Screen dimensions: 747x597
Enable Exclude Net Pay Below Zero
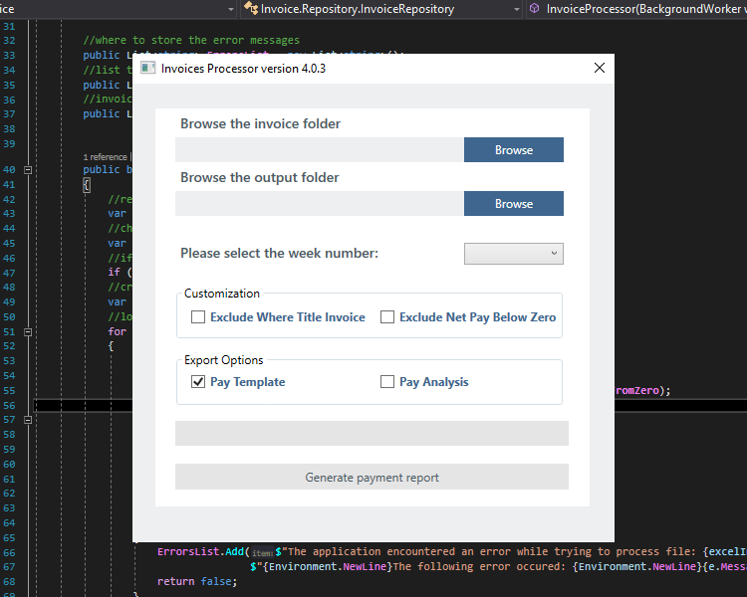387,317
